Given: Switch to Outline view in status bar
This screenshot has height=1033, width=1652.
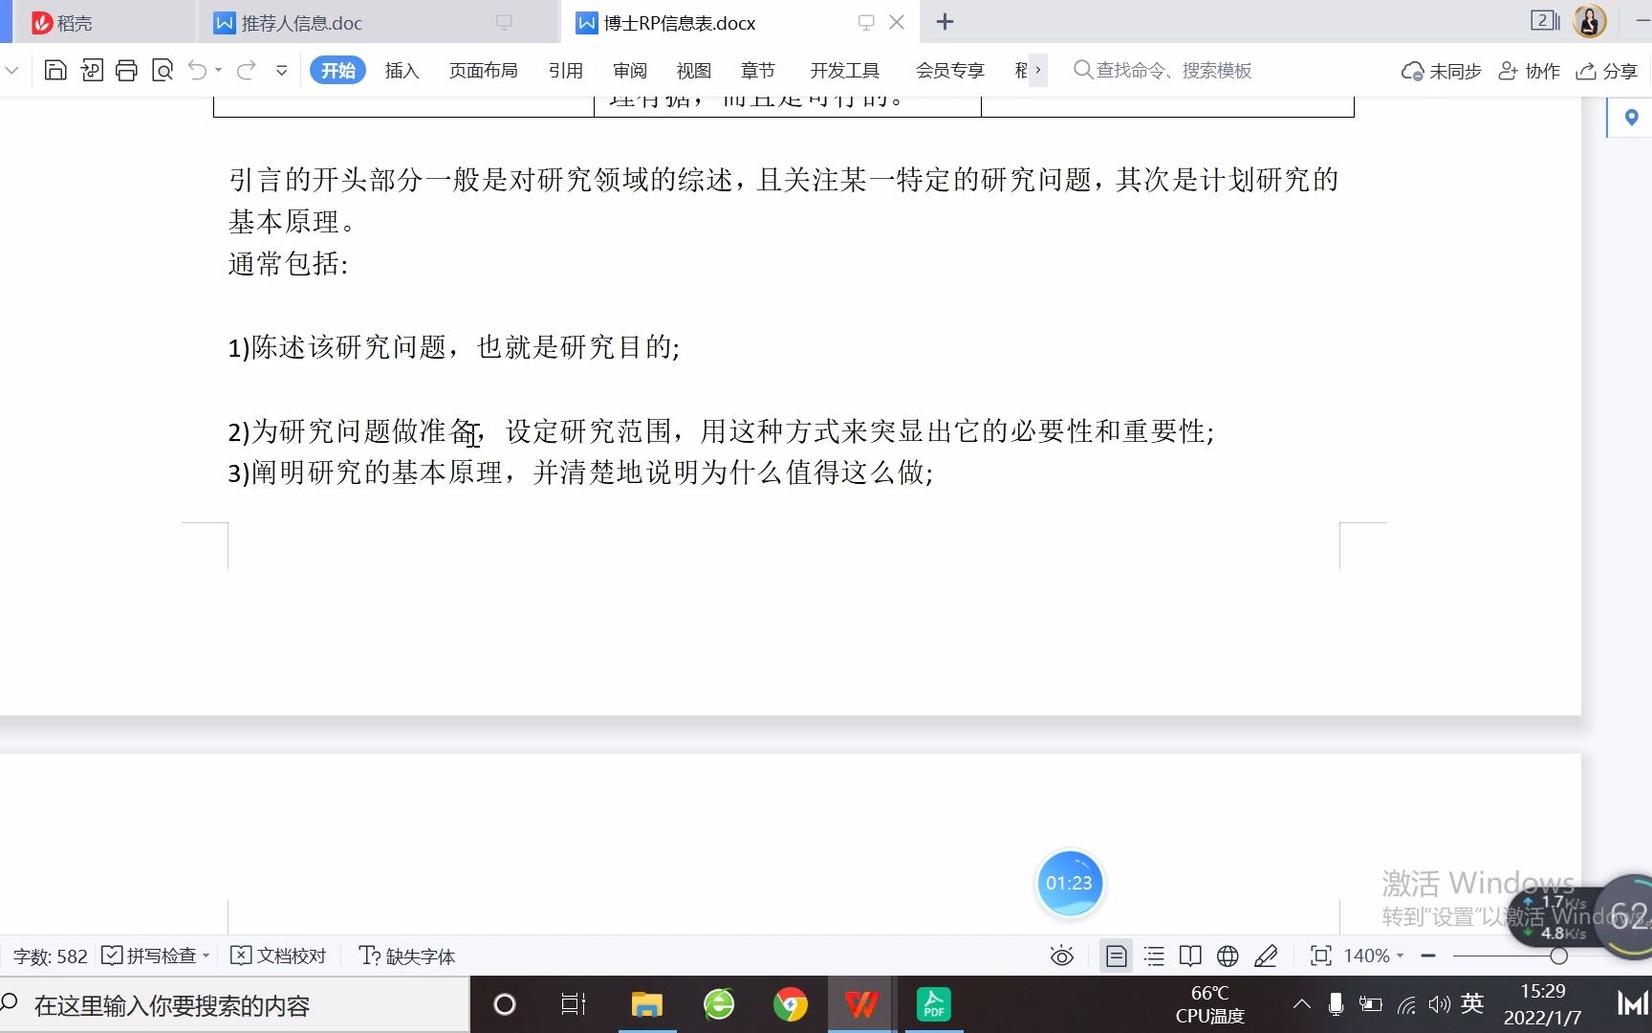Looking at the screenshot, I should coord(1154,956).
